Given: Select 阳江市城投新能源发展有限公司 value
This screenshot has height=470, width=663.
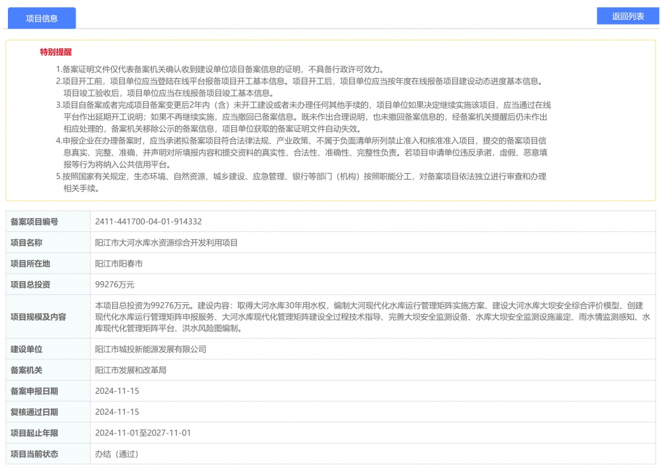Looking at the screenshot, I should click(x=151, y=349).
